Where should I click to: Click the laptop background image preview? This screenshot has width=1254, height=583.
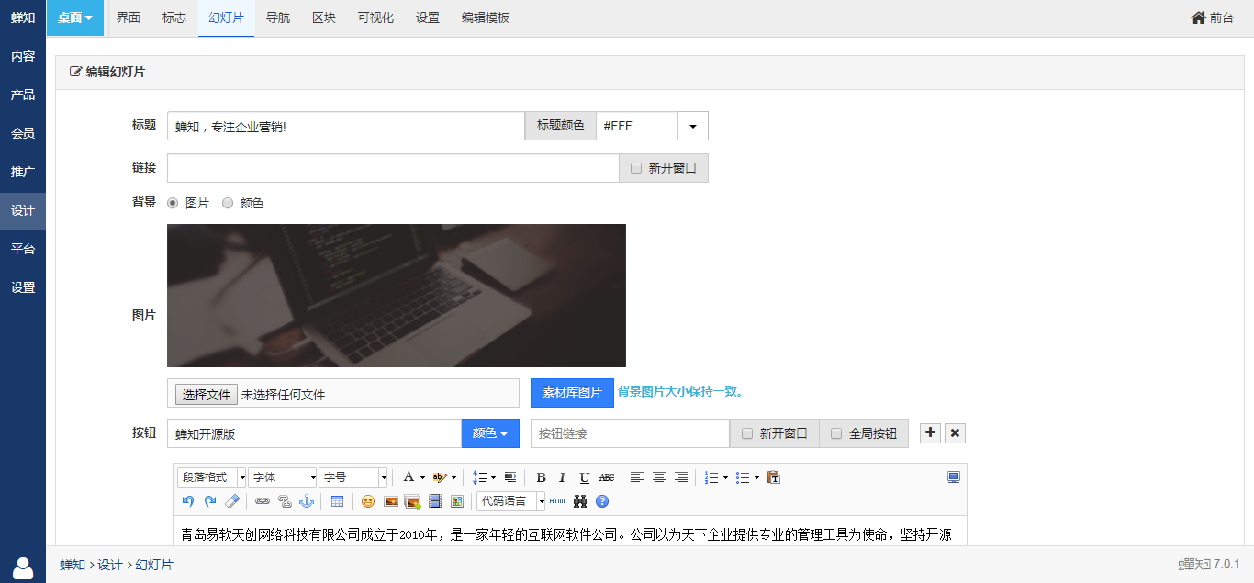(397, 296)
